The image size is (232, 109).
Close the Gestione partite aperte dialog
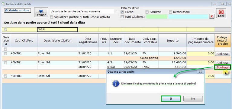coord(200,72)
